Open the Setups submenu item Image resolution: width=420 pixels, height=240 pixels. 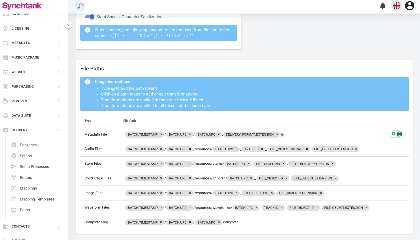pos(26,156)
